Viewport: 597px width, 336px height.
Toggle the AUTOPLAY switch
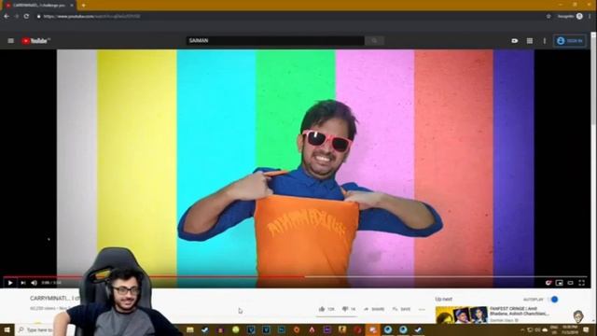click(553, 300)
